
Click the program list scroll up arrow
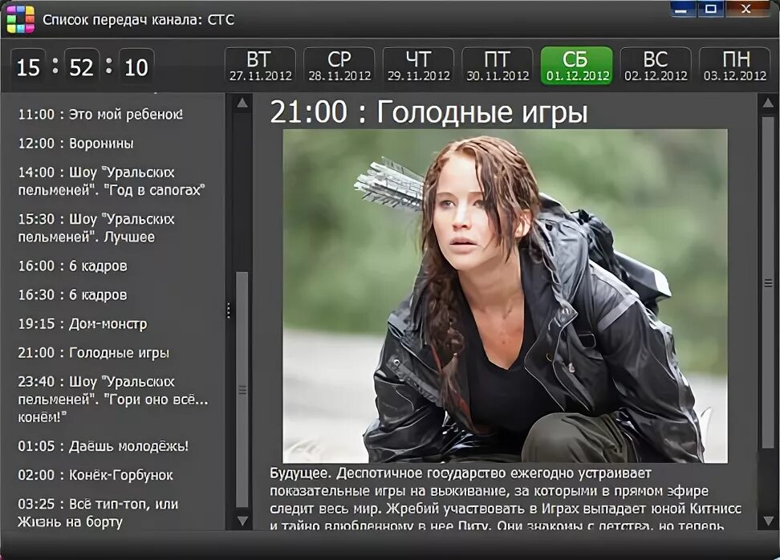pos(242,103)
